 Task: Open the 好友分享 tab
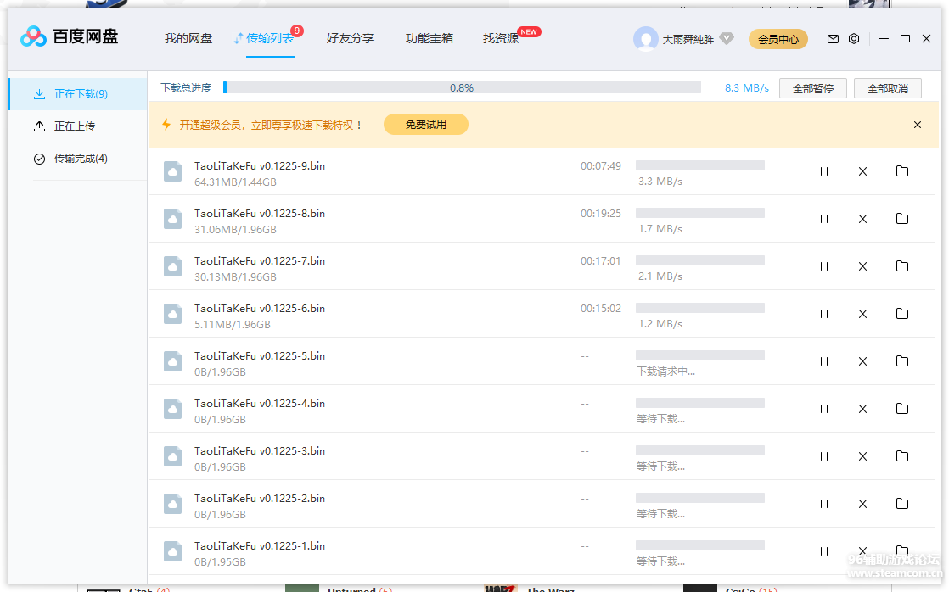[350, 38]
